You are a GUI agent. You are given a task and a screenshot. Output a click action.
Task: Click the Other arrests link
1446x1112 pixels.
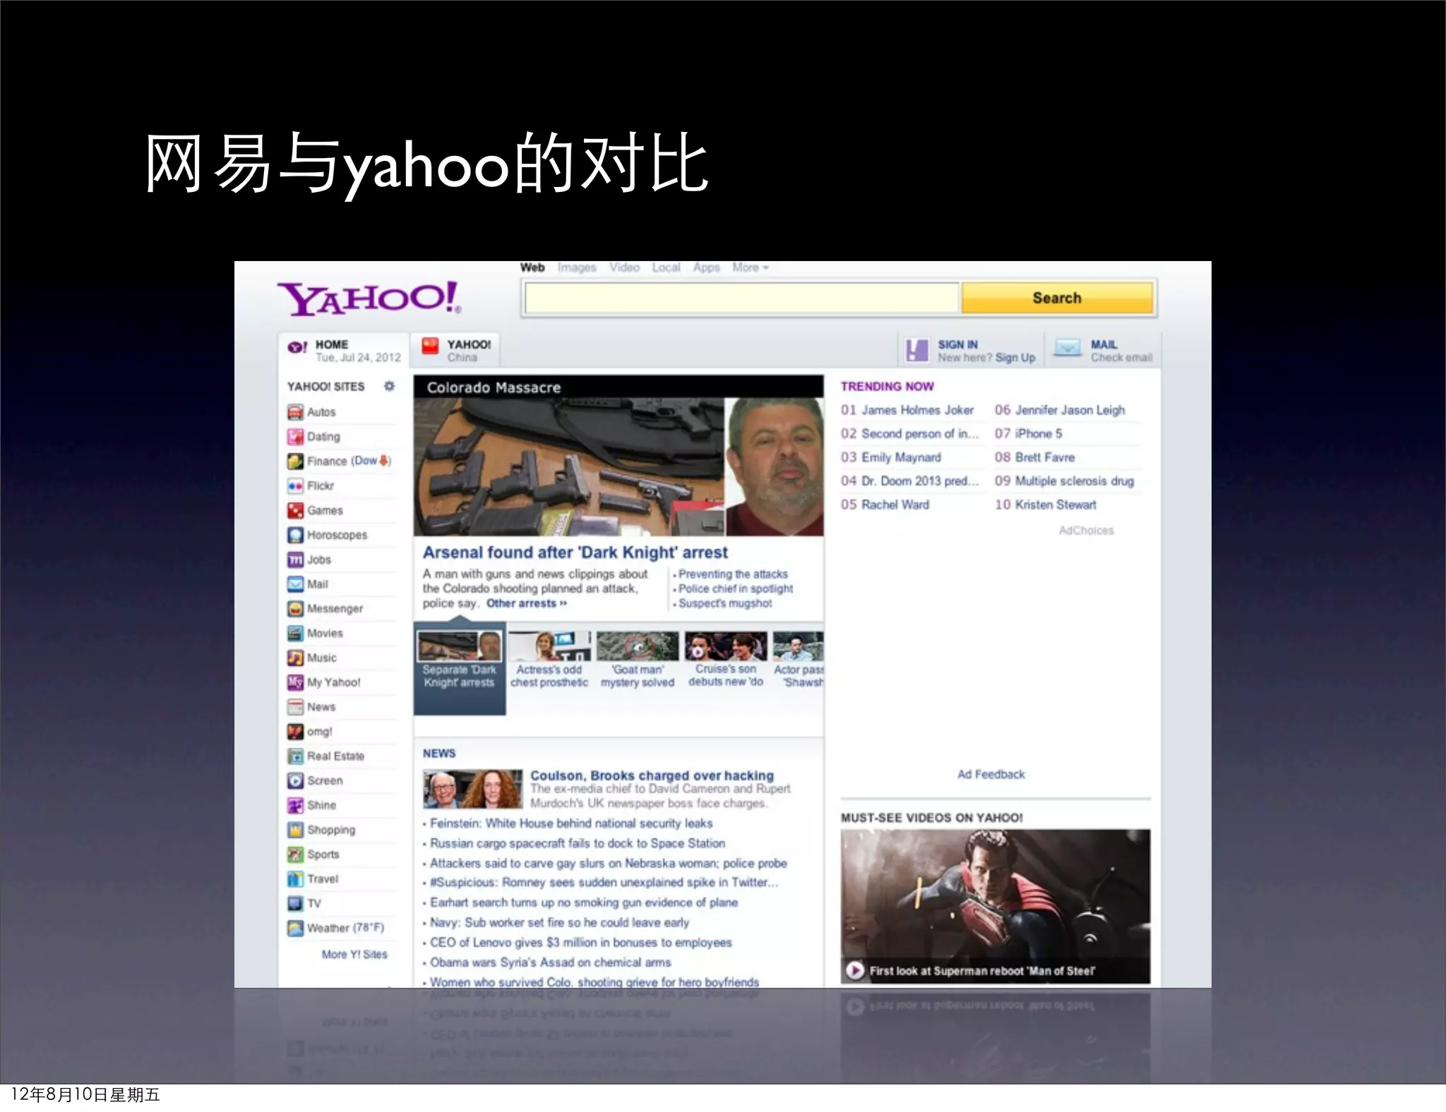(526, 603)
